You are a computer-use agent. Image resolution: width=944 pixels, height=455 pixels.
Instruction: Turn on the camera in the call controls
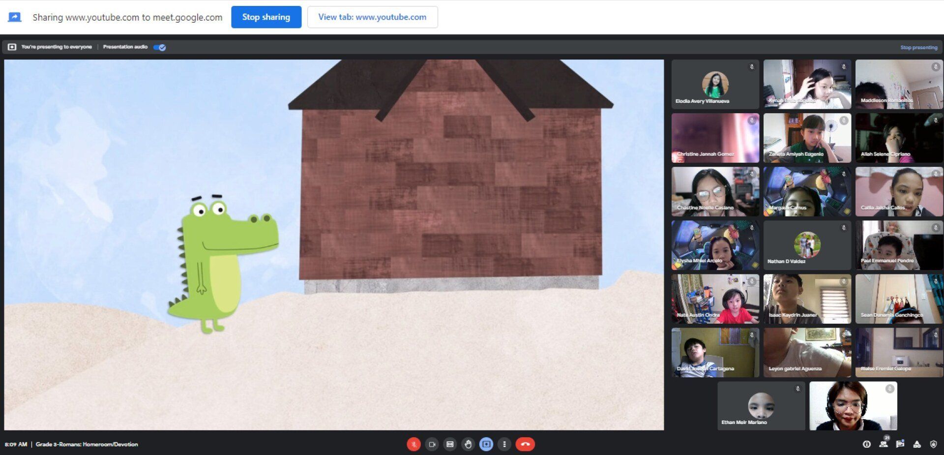coord(432,444)
